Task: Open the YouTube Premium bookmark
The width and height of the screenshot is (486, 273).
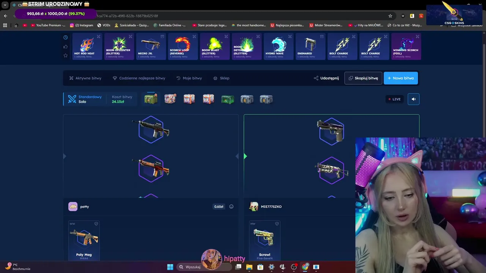Action: (47, 25)
